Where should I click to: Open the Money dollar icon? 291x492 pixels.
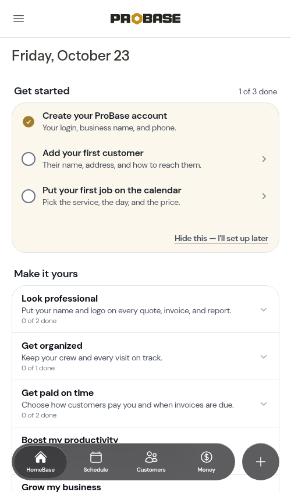207,457
